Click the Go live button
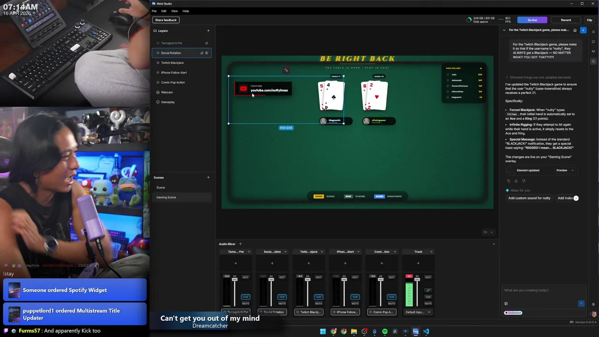The height and width of the screenshot is (337, 599). click(532, 20)
